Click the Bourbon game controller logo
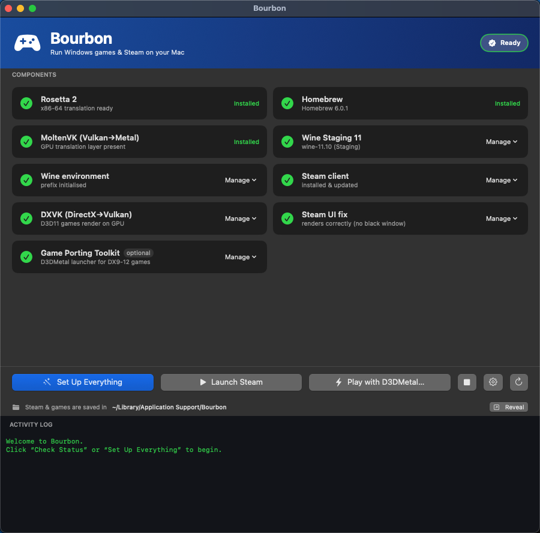 [x=27, y=43]
